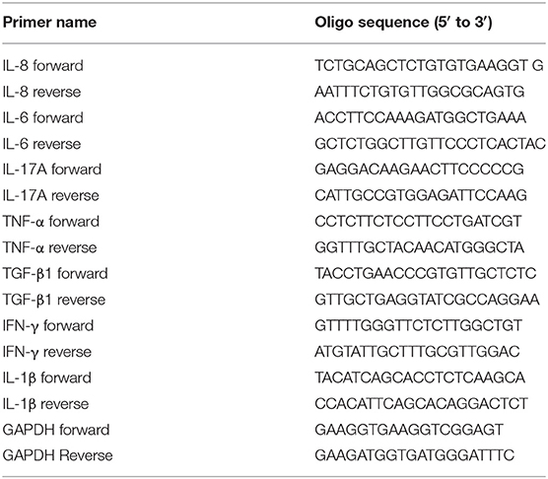Click sequence CATTGCCGTGGAGATTCCAAG for IL-17A reverse
Screen dimensions: 548x479
[x=421, y=196]
